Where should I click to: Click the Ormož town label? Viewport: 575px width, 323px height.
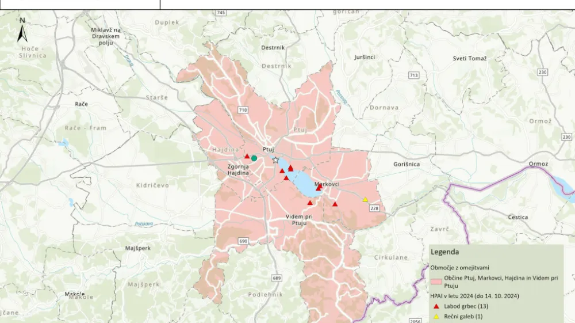point(539,164)
